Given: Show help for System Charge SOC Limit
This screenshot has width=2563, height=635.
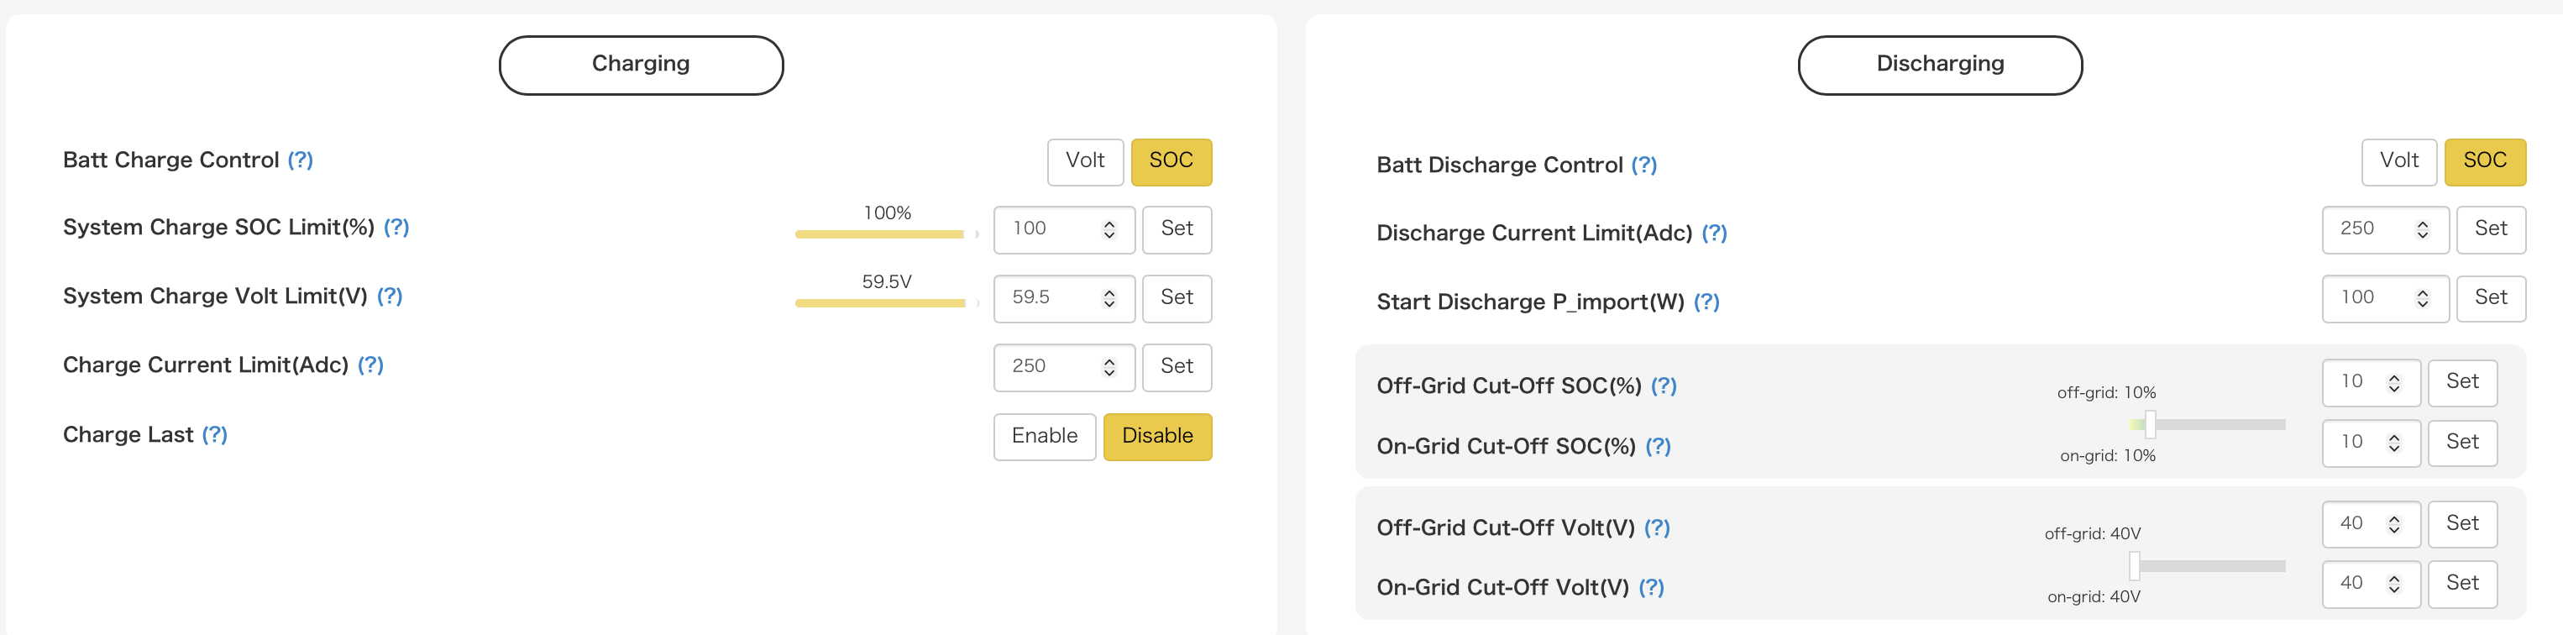Looking at the screenshot, I should [x=396, y=228].
